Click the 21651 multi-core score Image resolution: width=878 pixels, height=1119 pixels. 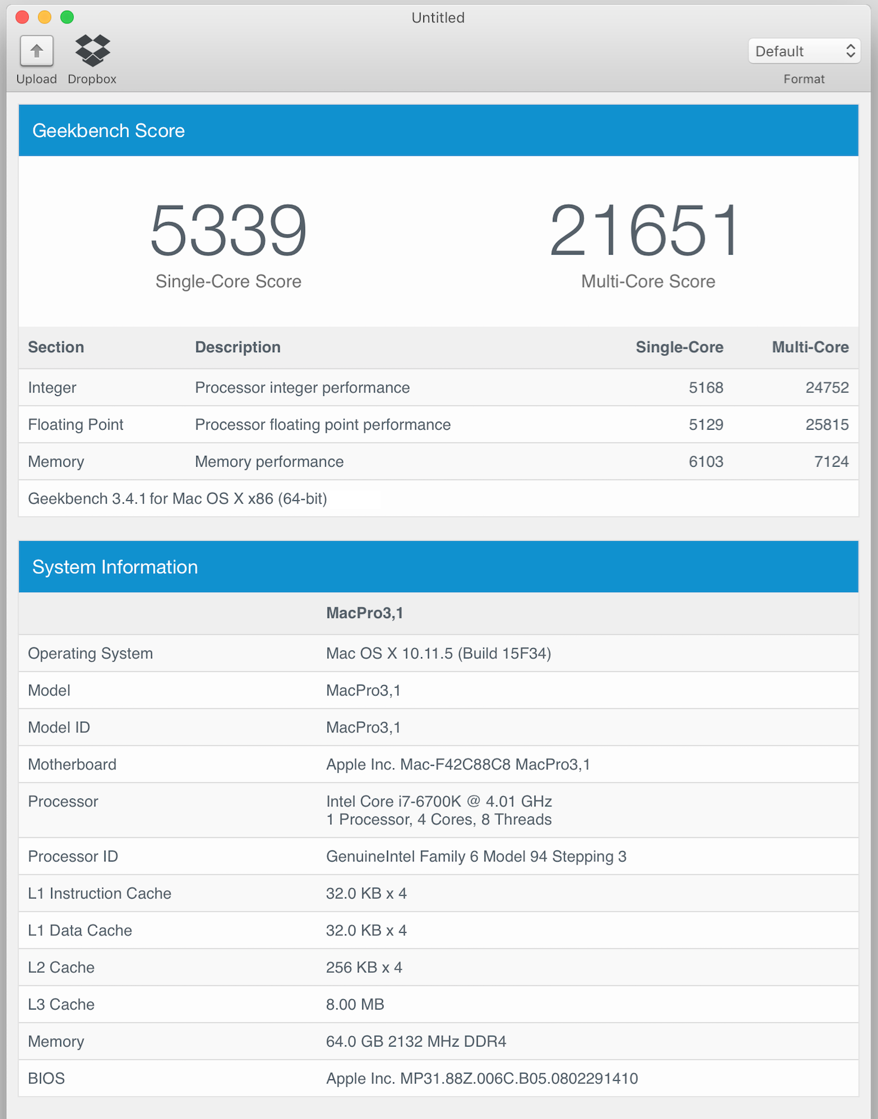click(645, 231)
